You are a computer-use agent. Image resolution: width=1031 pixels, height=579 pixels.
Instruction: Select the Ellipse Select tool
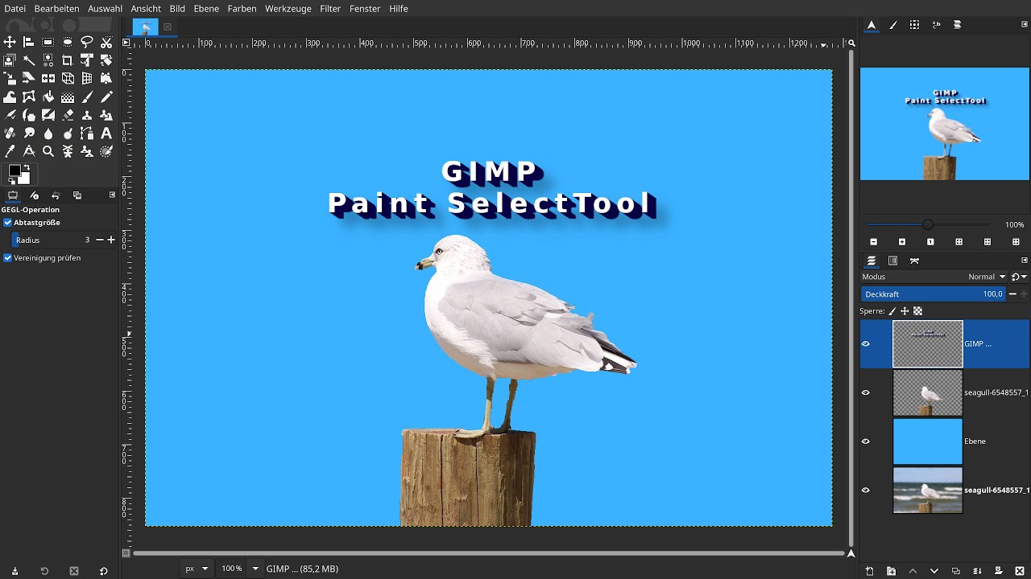pyautogui.click(x=68, y=42)
